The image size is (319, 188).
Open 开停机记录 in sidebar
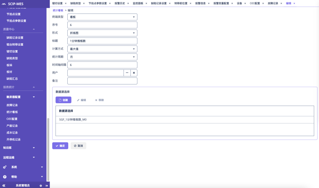13,139
